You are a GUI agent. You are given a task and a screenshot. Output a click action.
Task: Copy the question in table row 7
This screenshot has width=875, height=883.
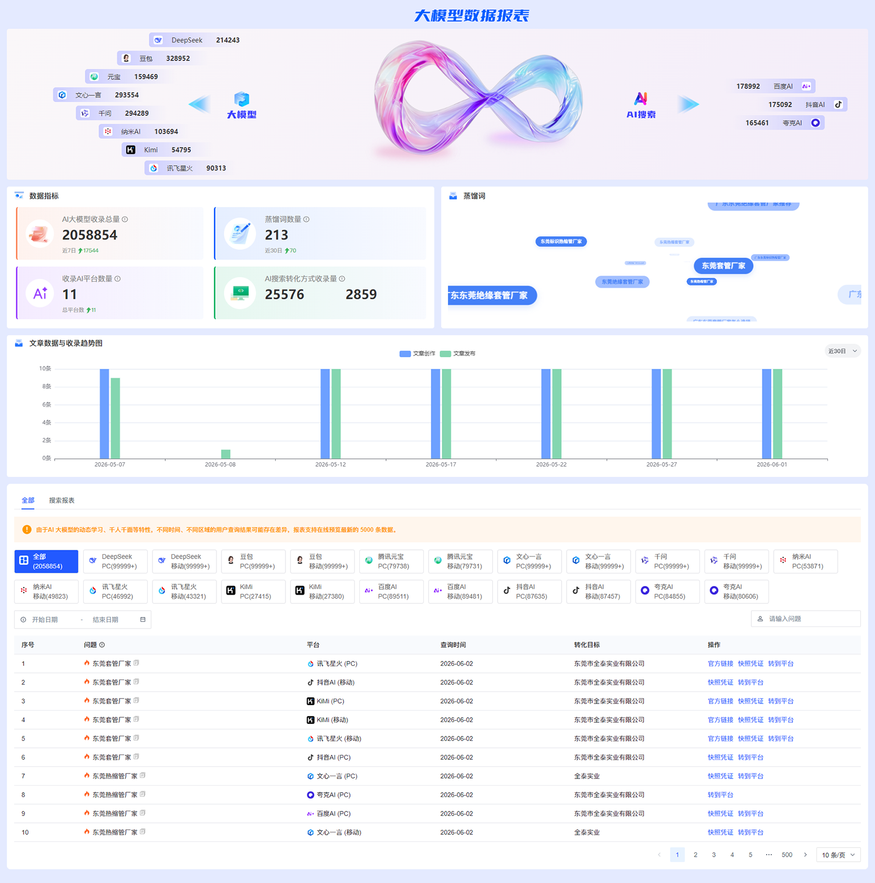coord(143,775)
